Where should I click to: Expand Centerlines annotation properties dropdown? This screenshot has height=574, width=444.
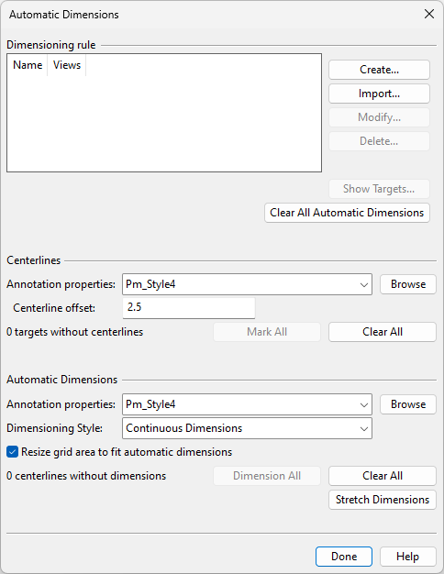point(364,284)
